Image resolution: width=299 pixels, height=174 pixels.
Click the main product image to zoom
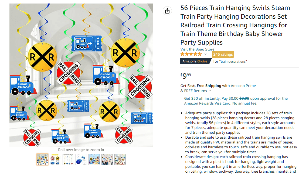(x=81, y=75)
